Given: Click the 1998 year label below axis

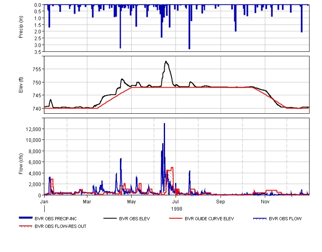Looking at the screenshot, I should (x=177, y=209).
